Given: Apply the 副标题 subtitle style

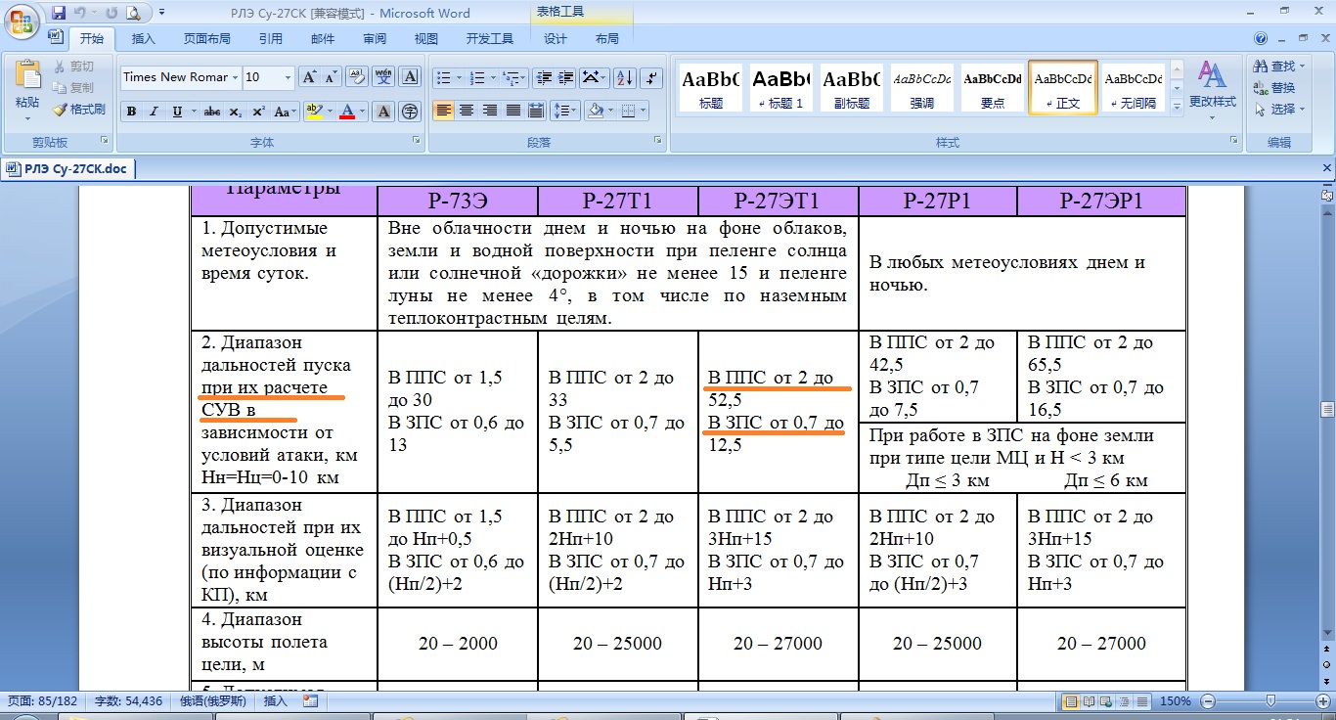Looking at the screenshot, I should coord(852,87).
